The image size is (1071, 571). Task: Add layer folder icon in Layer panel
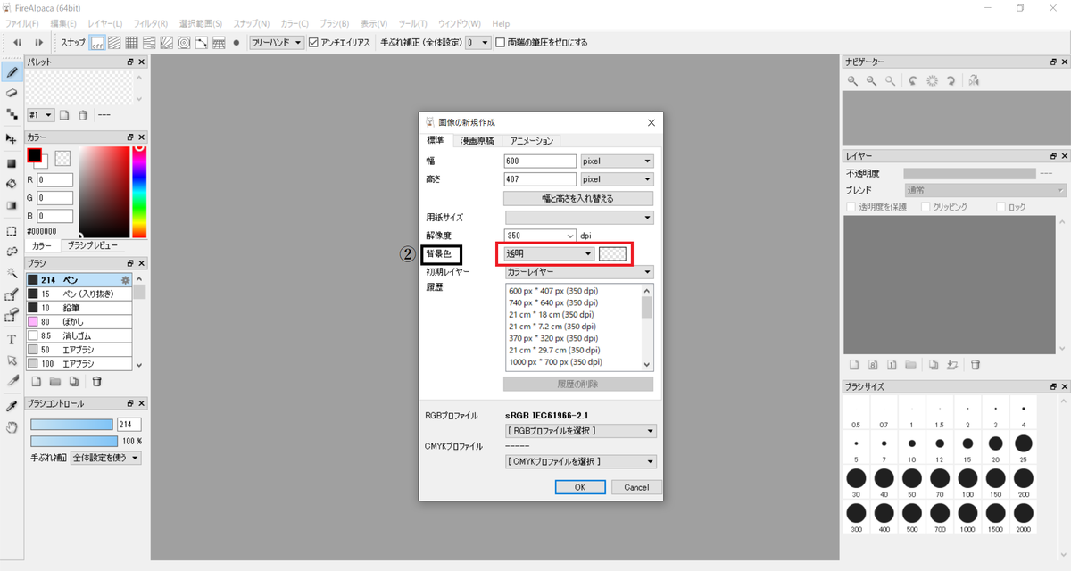910,365
